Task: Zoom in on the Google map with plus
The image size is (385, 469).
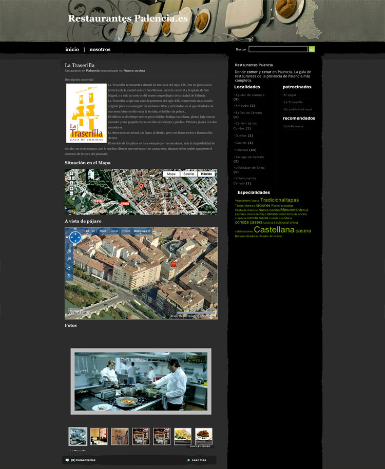Action: (71, 188)
